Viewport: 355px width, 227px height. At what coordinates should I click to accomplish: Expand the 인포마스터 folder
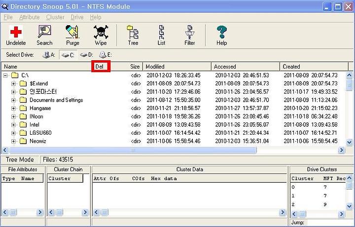(x=14, y=92)
